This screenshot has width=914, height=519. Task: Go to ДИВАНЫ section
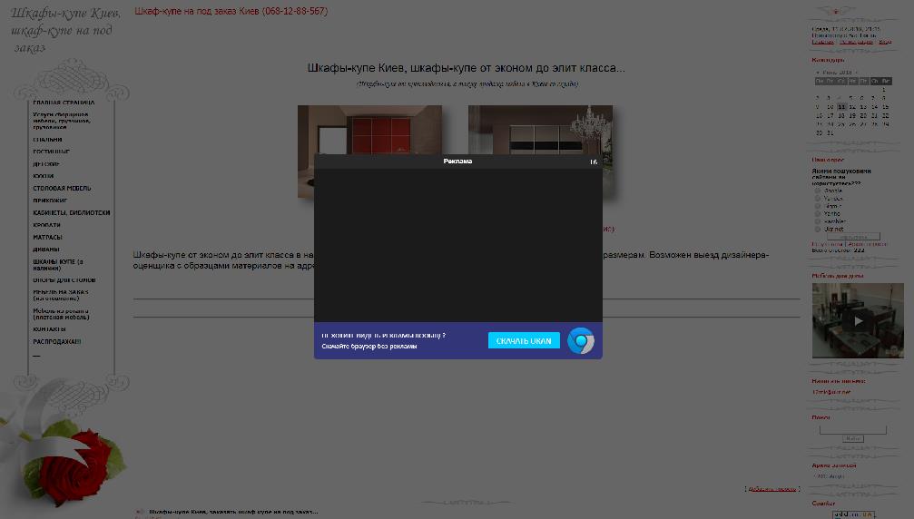click(x=46, y=250)
